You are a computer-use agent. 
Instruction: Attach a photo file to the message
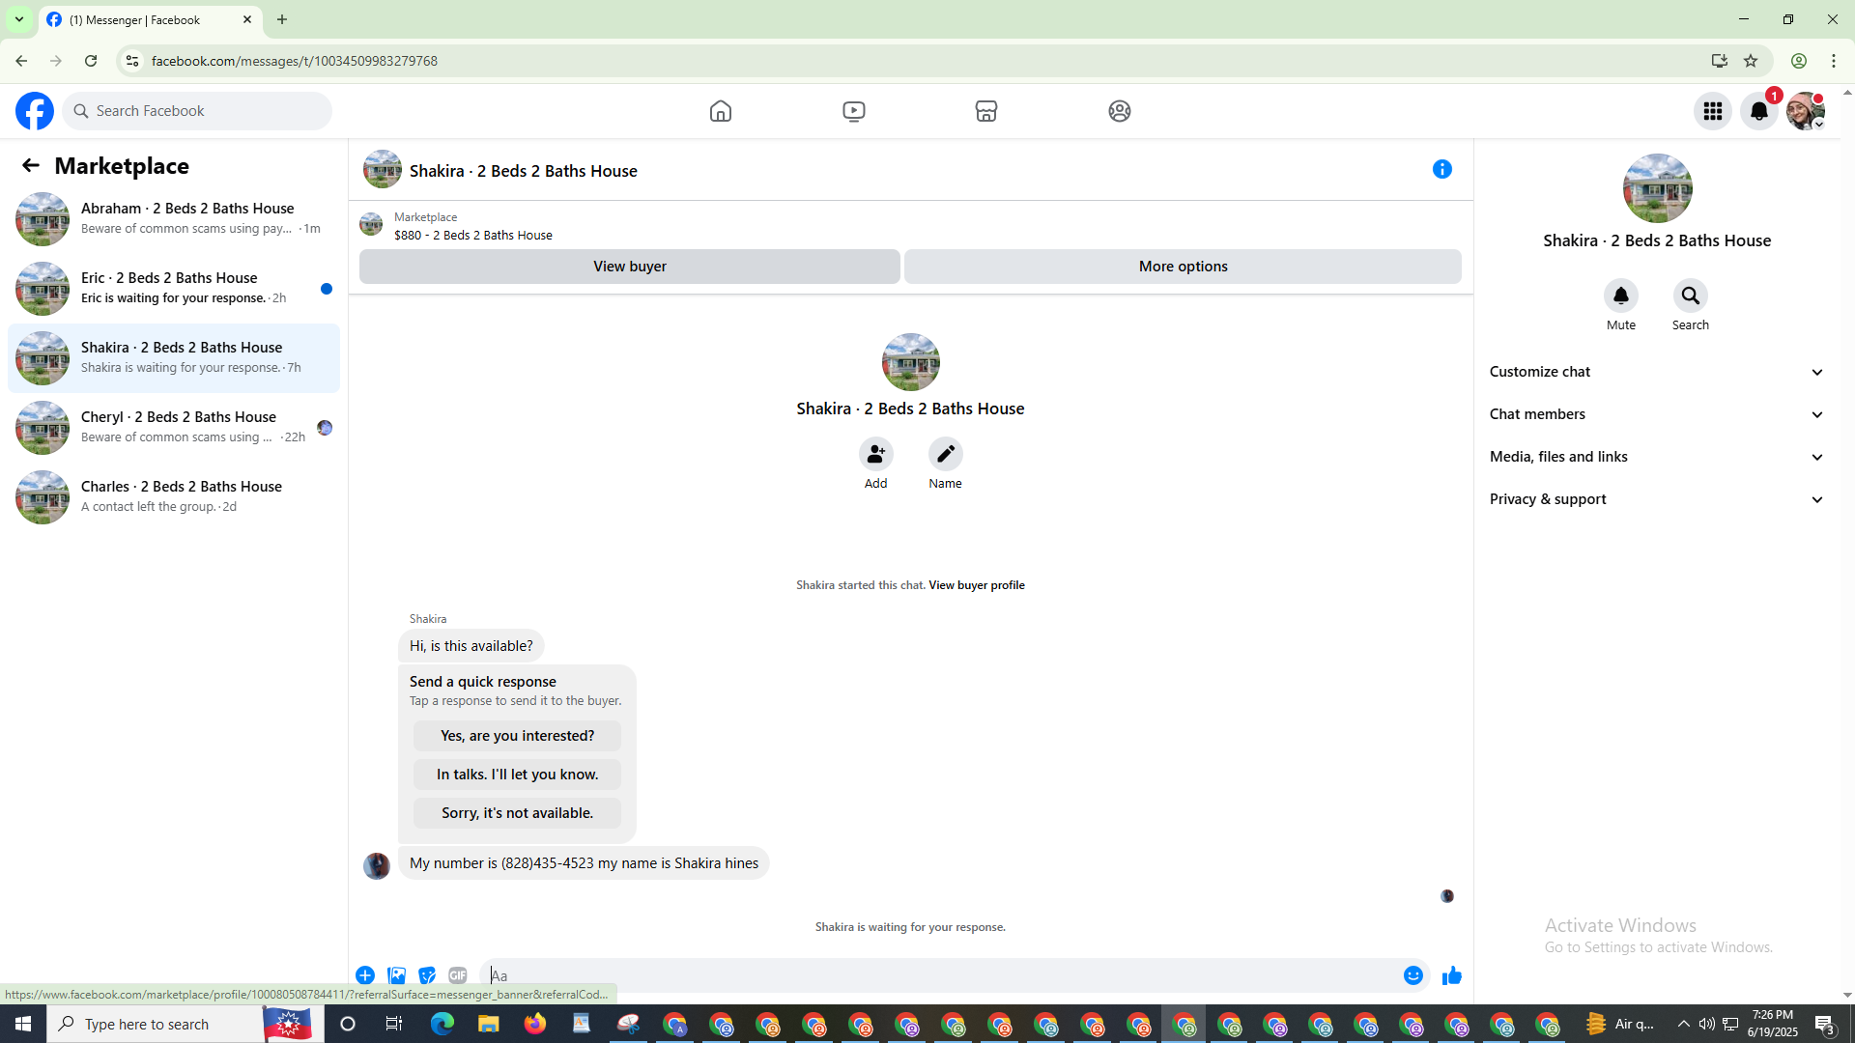[x=396, y=975]
